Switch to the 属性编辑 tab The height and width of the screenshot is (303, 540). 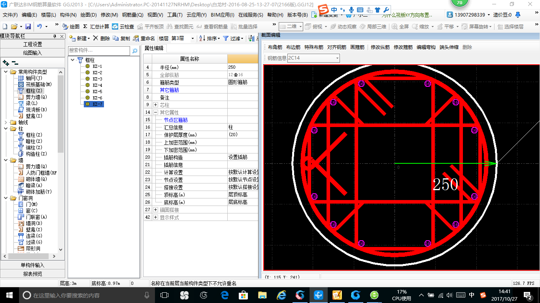pyautogui.click(x=154, y=49)
